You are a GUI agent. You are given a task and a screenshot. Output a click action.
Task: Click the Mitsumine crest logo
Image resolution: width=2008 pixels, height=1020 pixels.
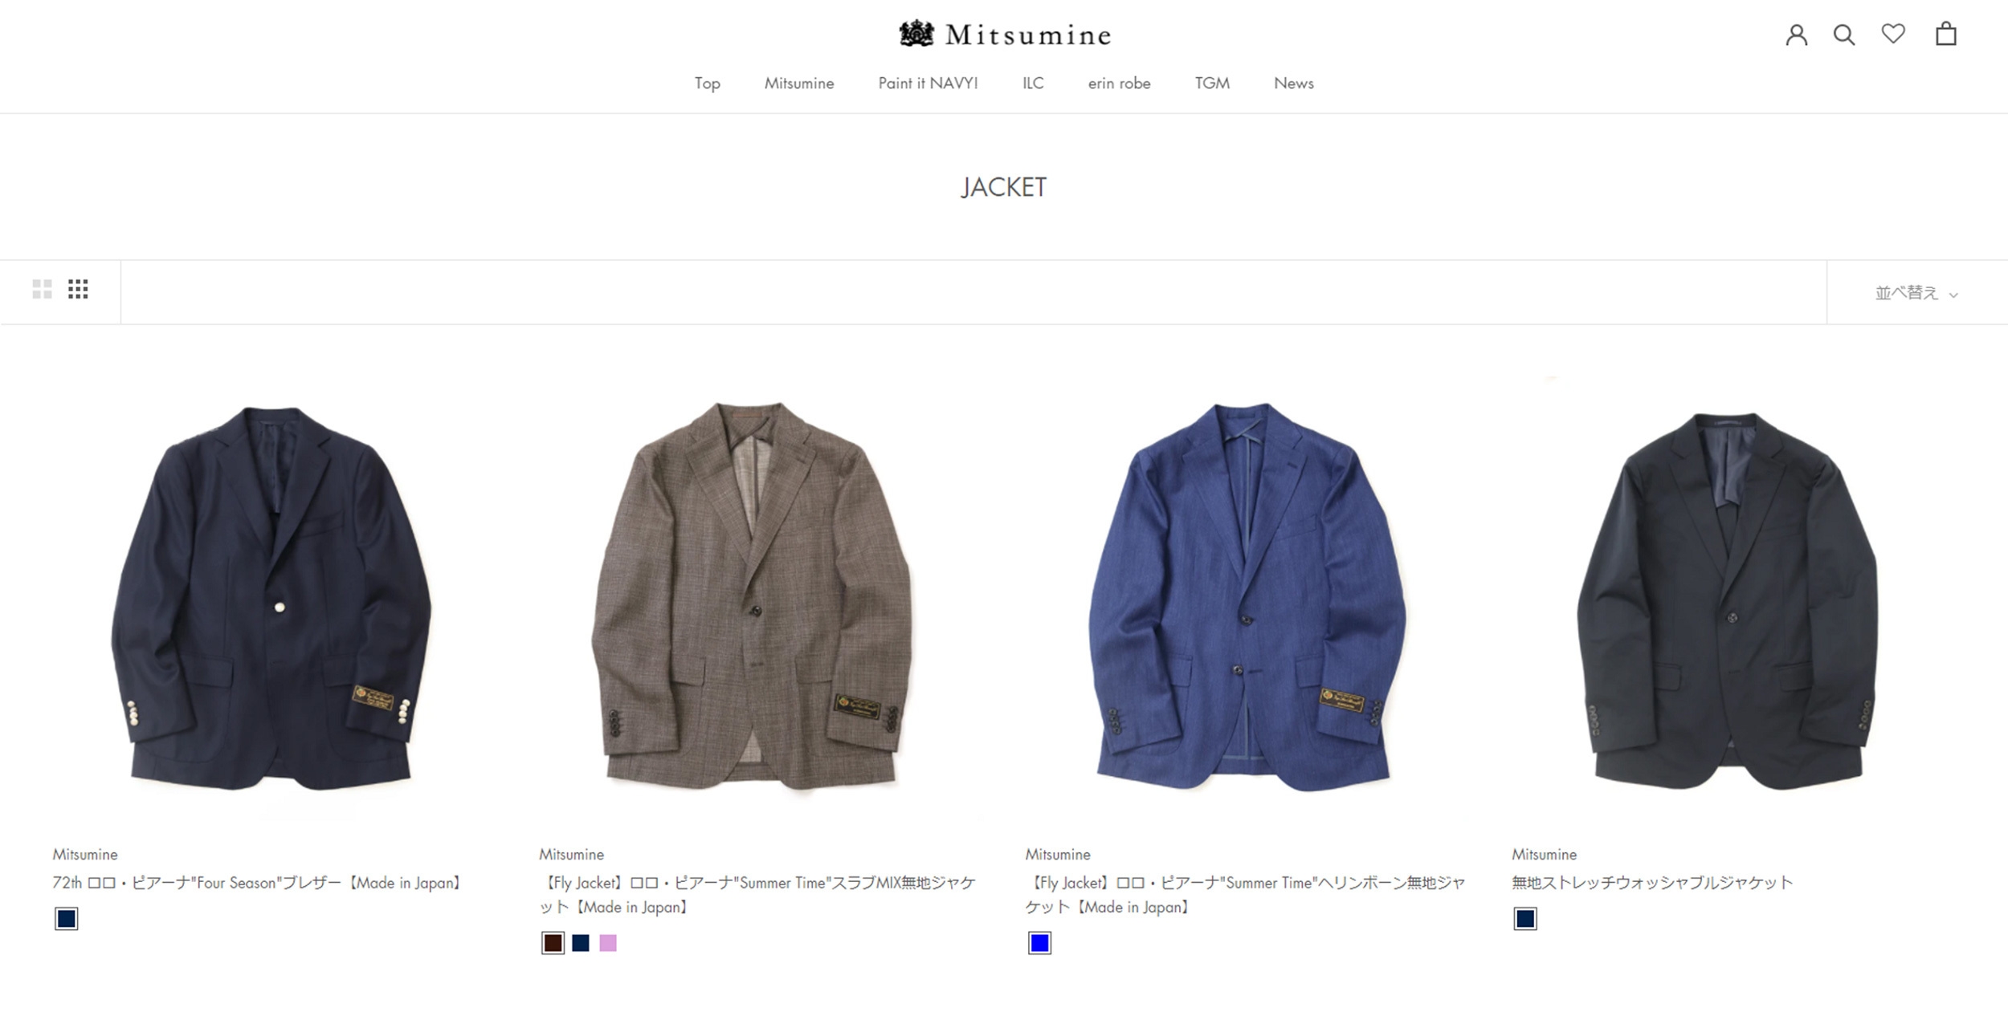[1005, 34]
